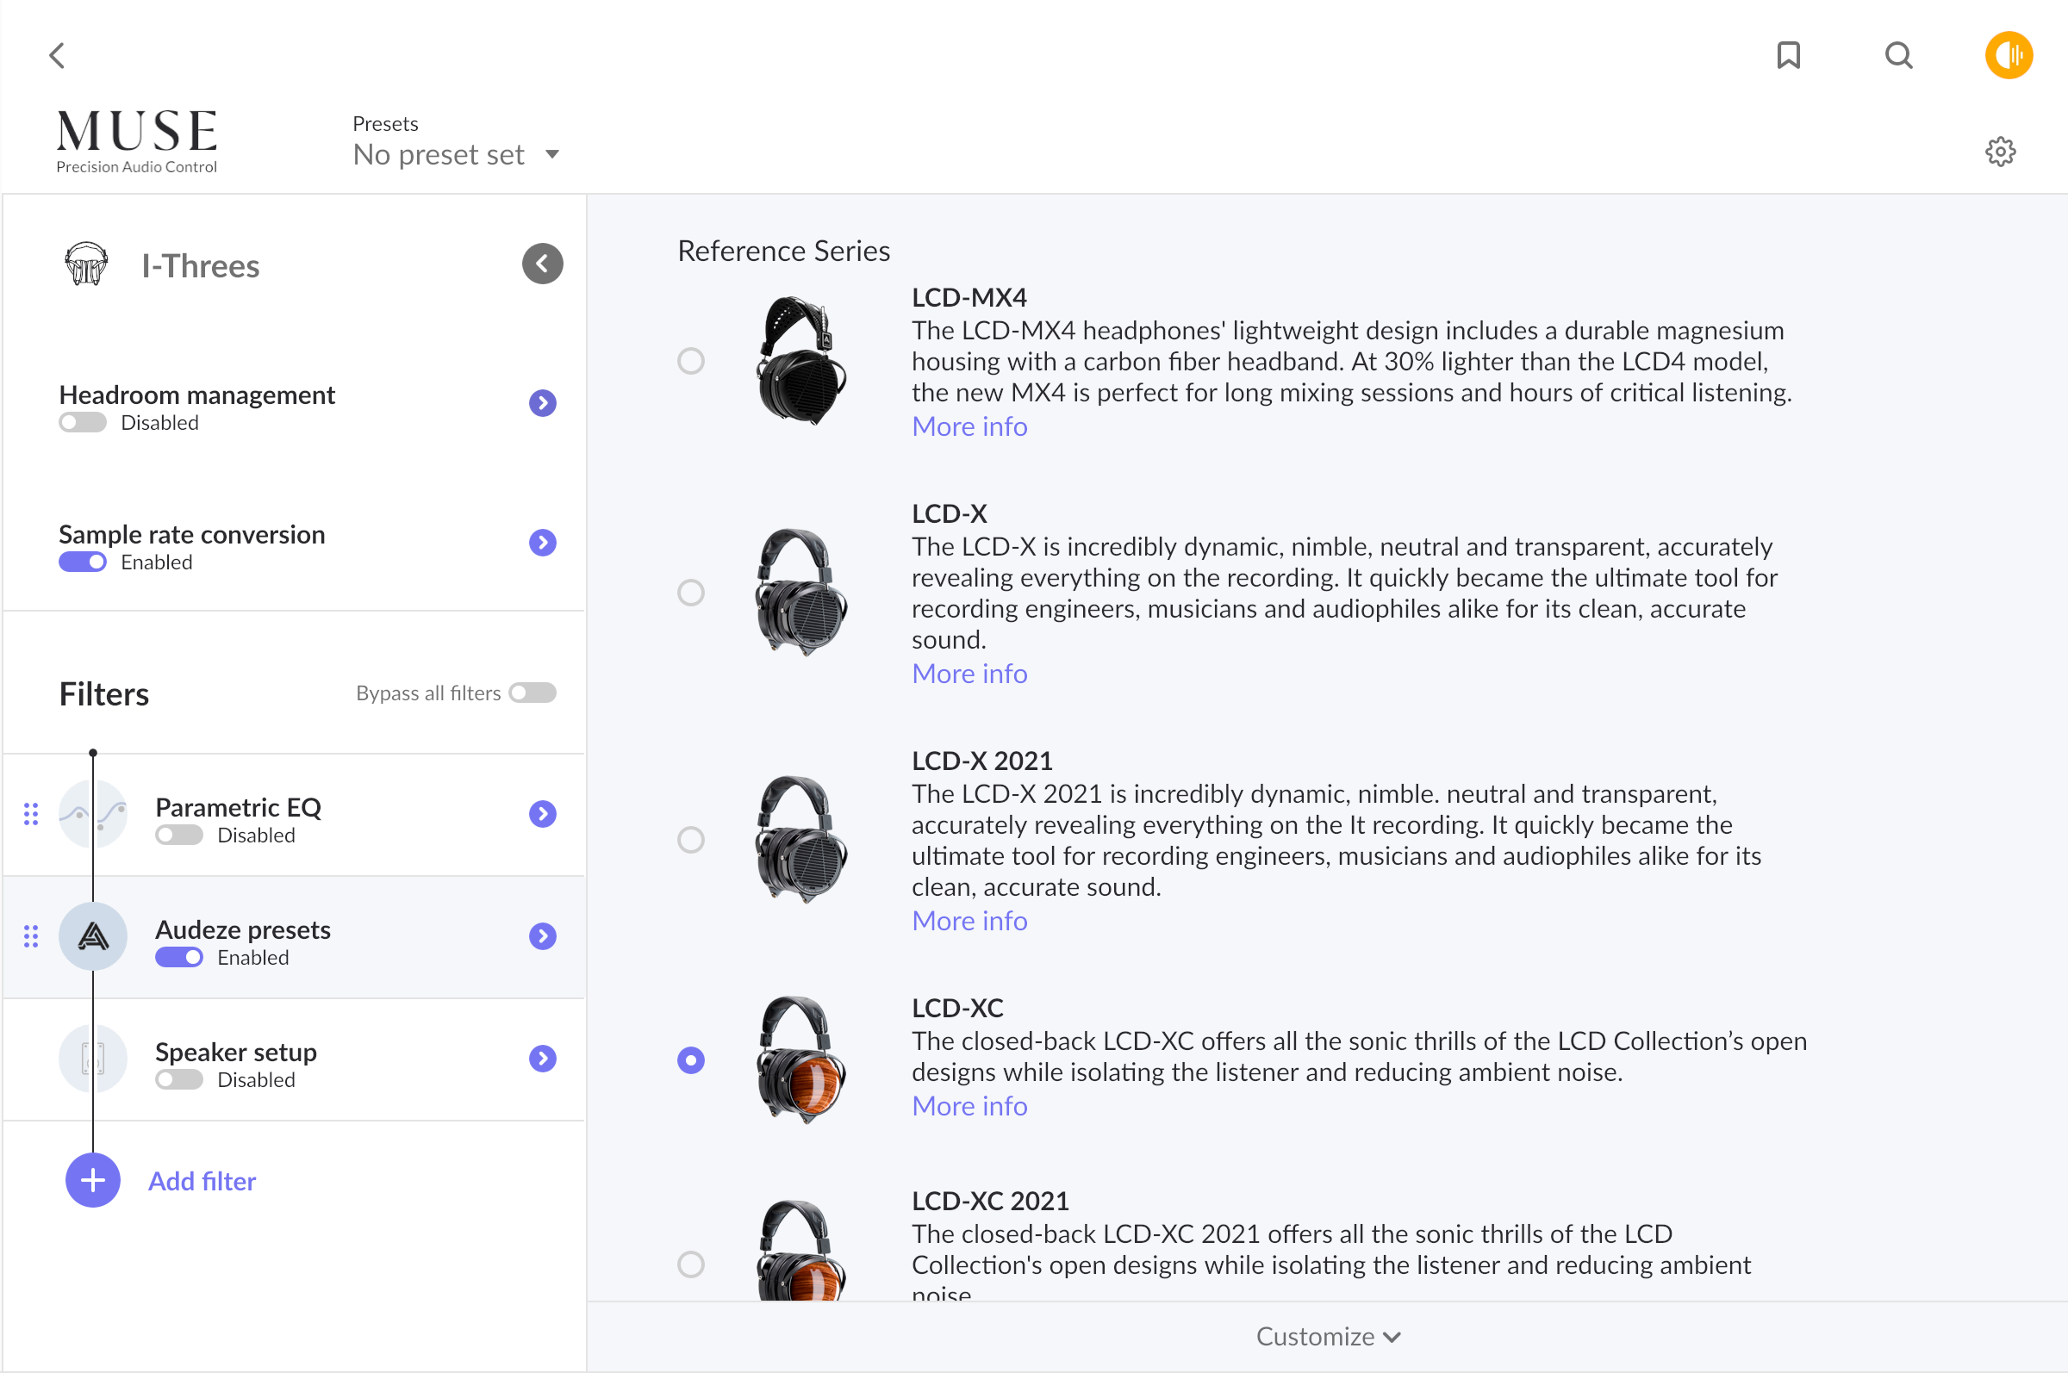Expand the Customize panel at bottom
Image resolution: width=2068 pixels, height=1373 pixels.
[x=1327, y=1336]
